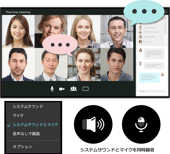Open オプション menu entry

click(22, 147)
